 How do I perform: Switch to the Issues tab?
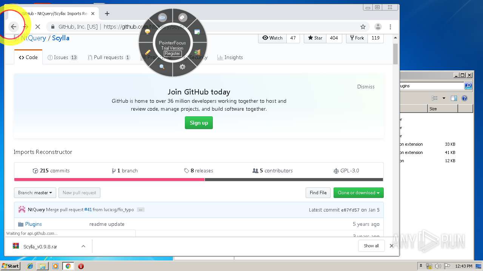click(x=63, y=58)
